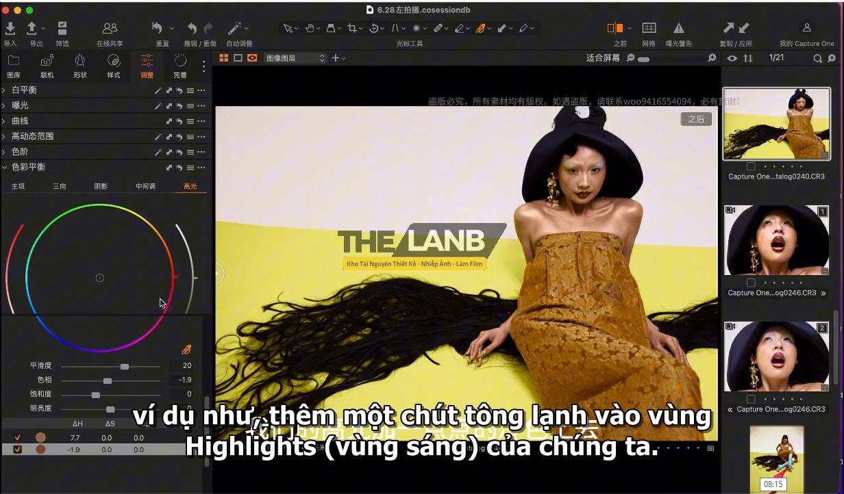
Task: Switch to the Shadow tab in Color Balance
Action: click(101, 186)
